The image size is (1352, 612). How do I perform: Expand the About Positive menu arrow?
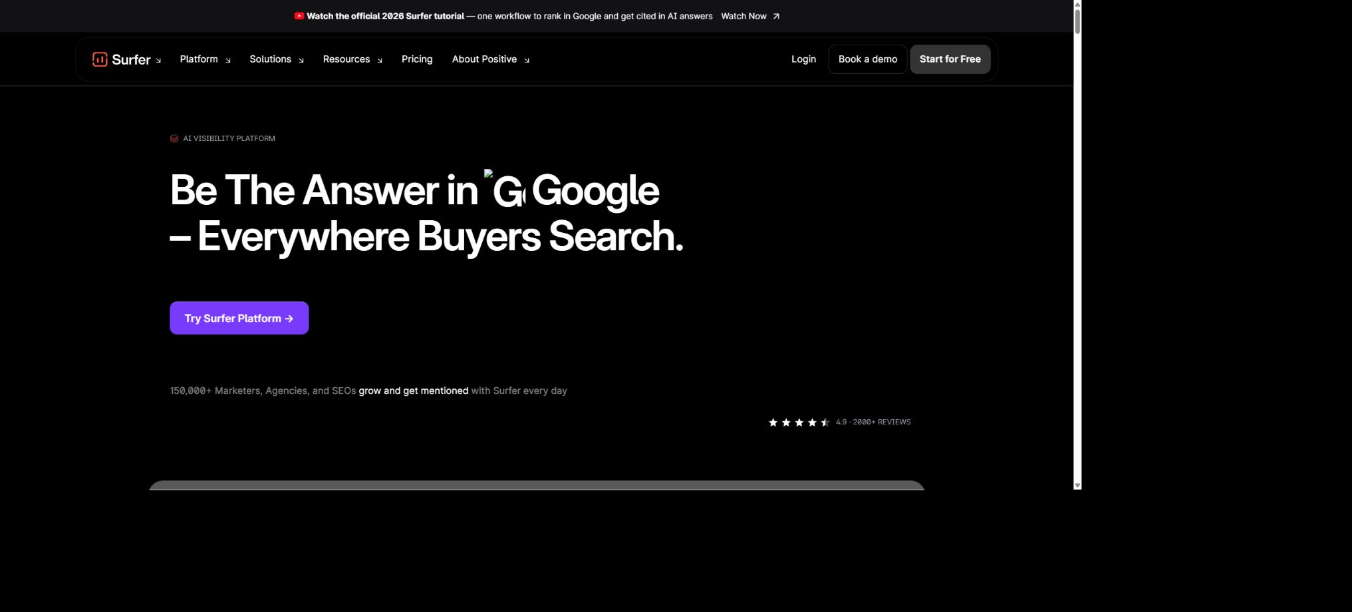[527, 61]
